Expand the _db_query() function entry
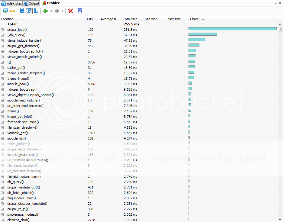Viewport: 284px width, 222px height. [x=2, y=35]
